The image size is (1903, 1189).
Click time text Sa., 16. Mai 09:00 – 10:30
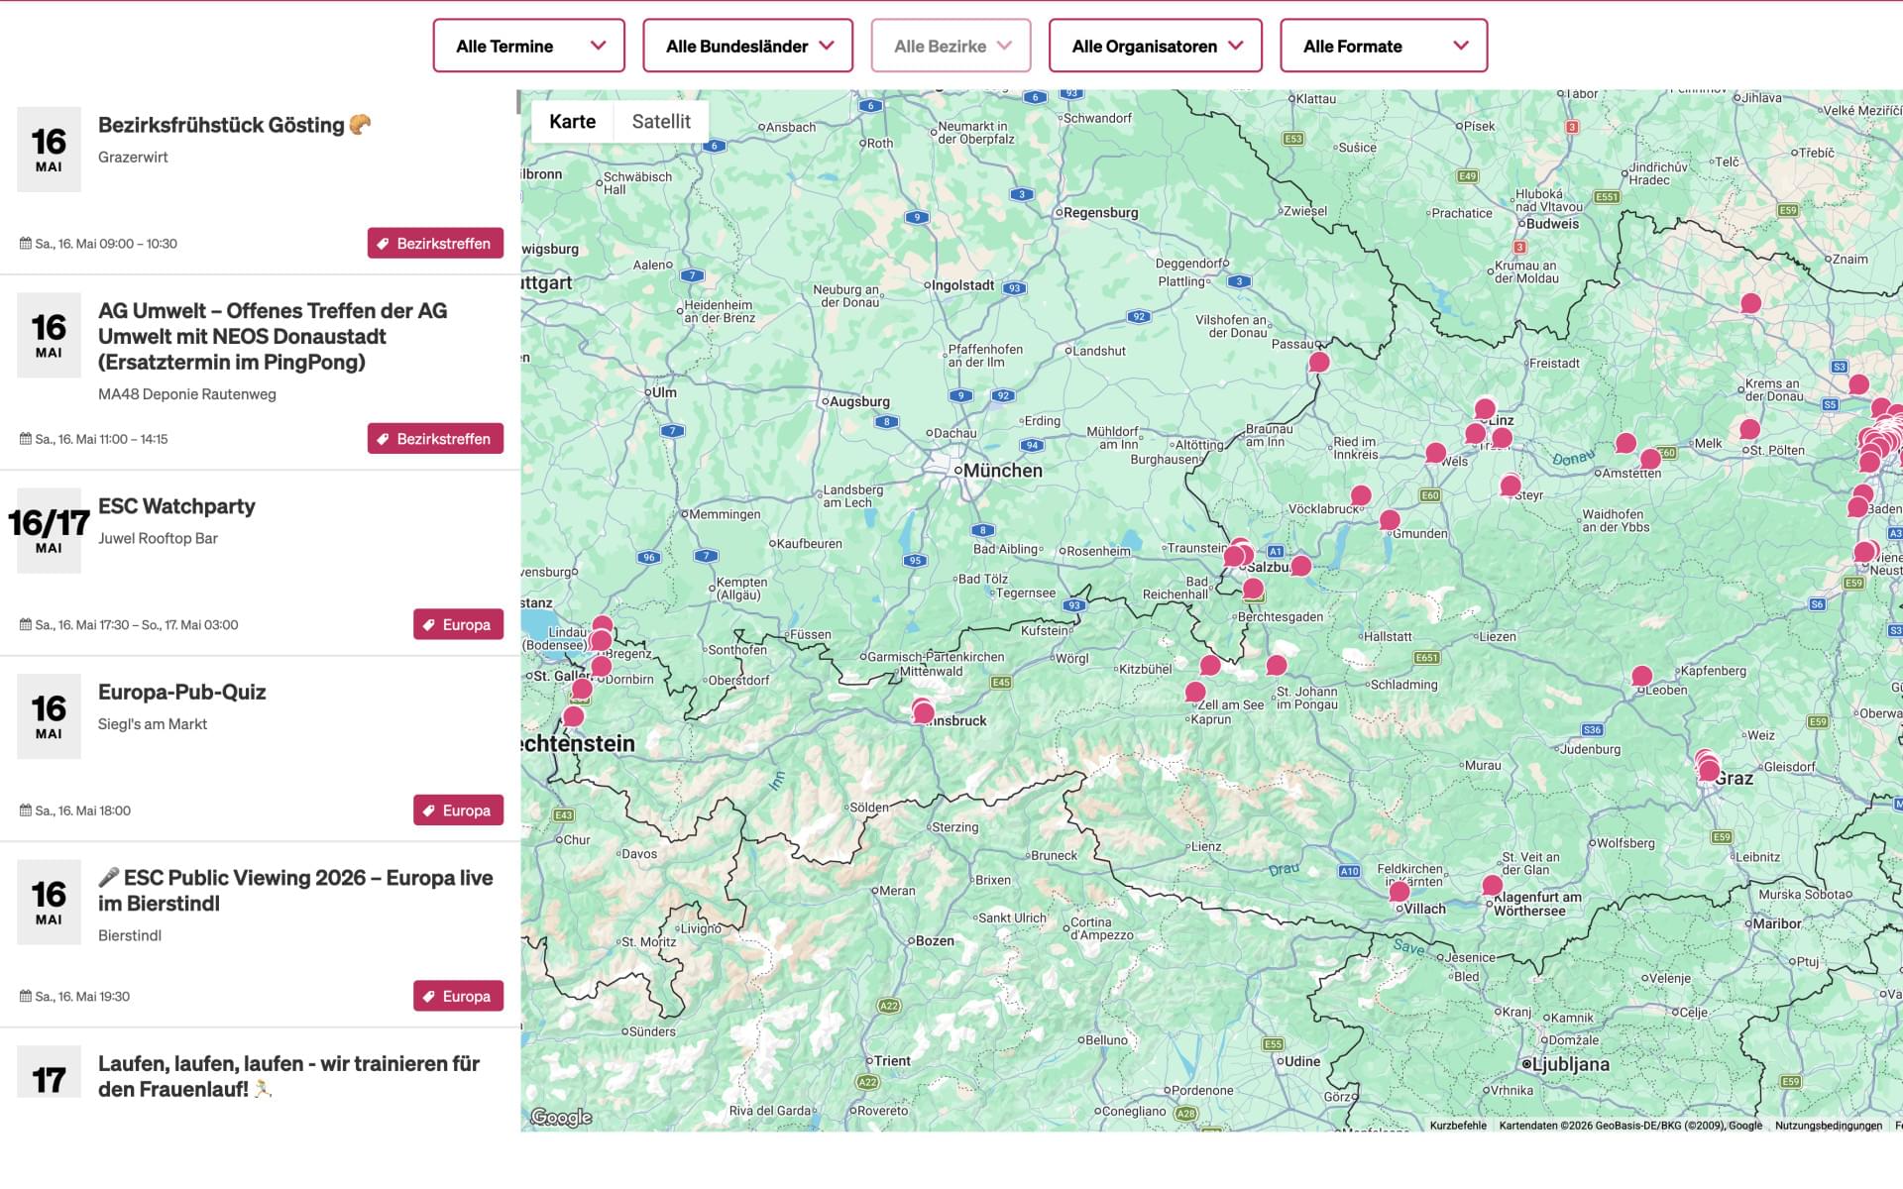106,243
